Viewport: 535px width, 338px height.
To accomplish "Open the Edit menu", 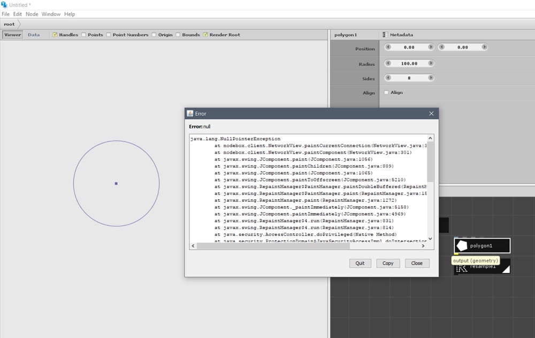I will (x=18, y=14).
